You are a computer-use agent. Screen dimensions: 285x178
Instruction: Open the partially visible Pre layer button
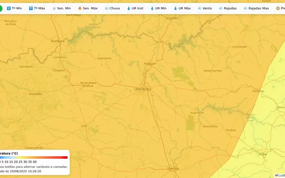pos(280,8)
